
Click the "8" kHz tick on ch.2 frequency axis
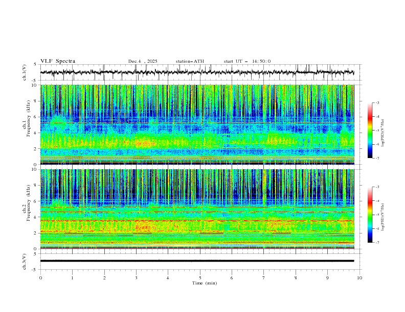pos(36,185)
